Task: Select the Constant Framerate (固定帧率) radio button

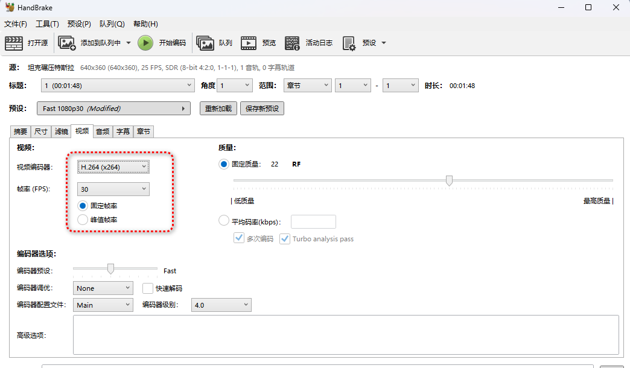Action: click(x=83, y=206)
